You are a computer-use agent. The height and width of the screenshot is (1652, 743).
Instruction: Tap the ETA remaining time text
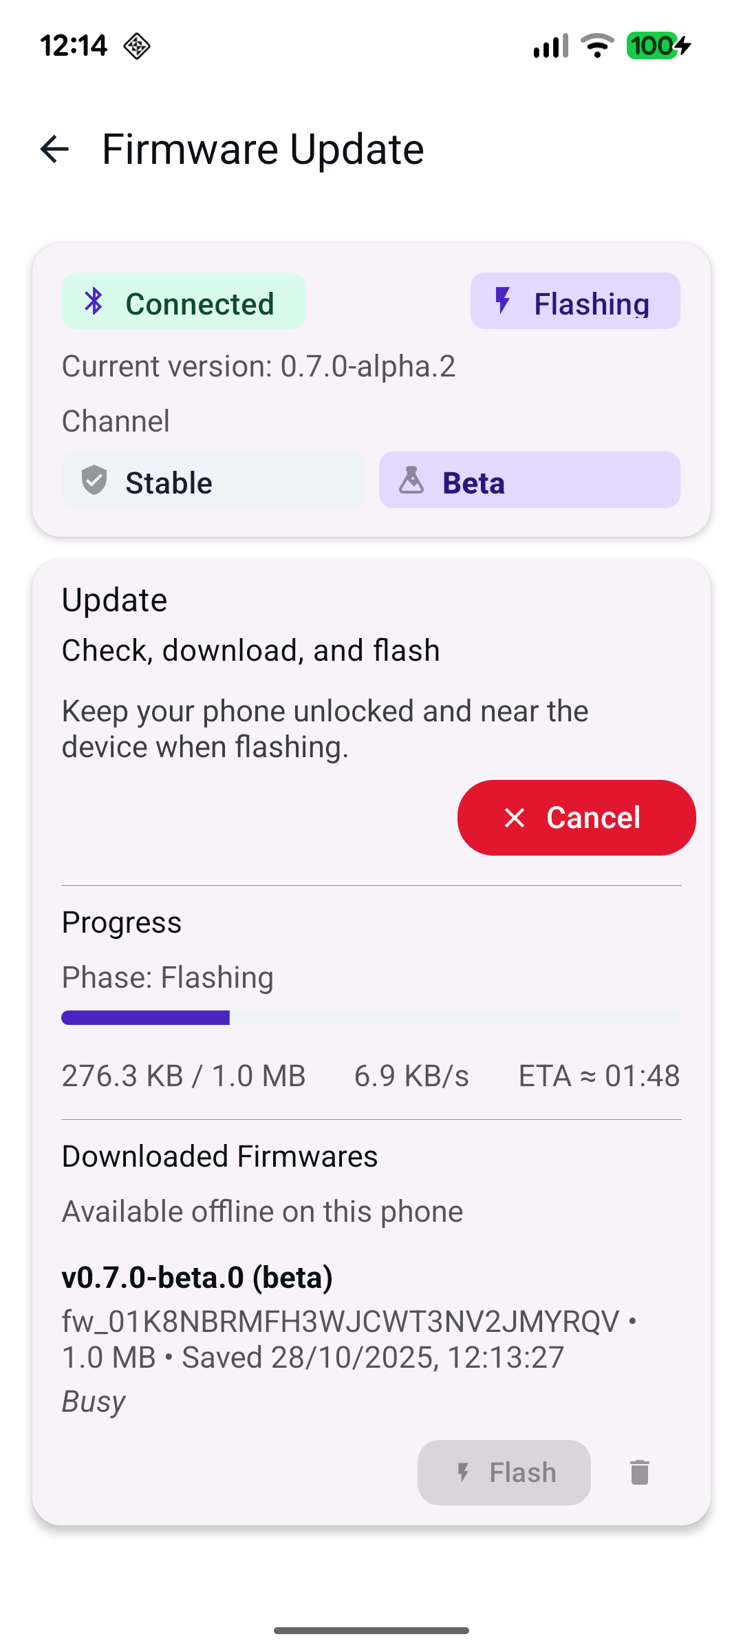[599, 1076]
